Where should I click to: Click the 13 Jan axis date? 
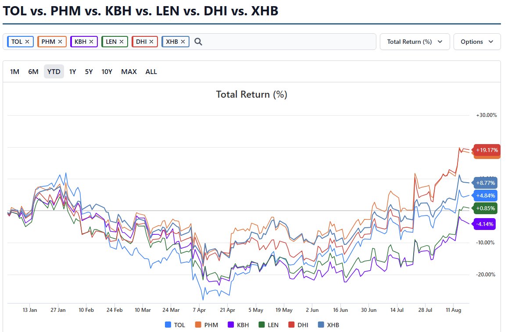30,310
